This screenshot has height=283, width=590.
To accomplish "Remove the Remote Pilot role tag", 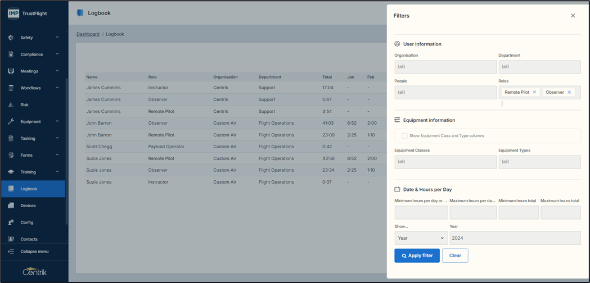I will pyautogui.click(x=534, y=92).
